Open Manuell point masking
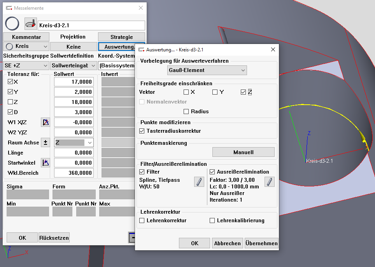This screenshot has width=375, height=267. coord(243,152)
